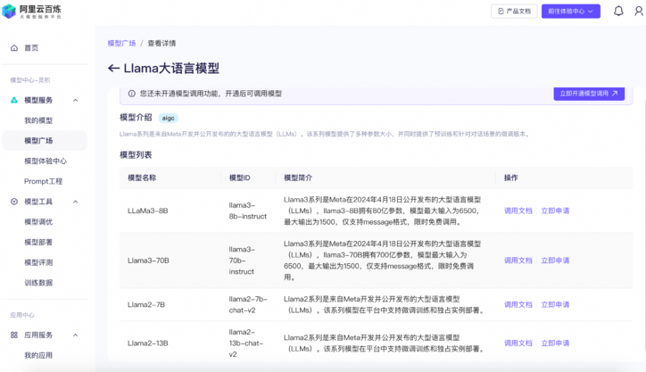Open 模型调优 in sidebar

coord(38,221)
